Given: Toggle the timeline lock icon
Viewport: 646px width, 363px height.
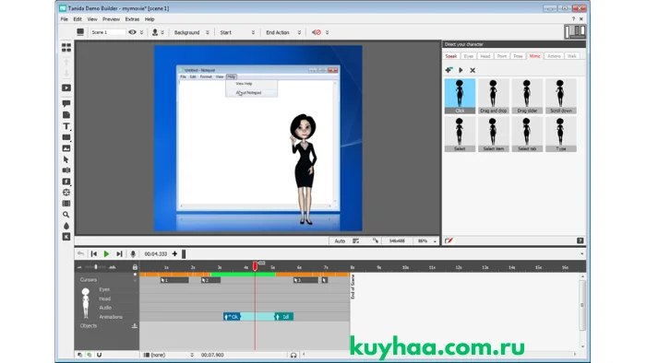Looking at the screenshot, I should [x=135, y=267].
